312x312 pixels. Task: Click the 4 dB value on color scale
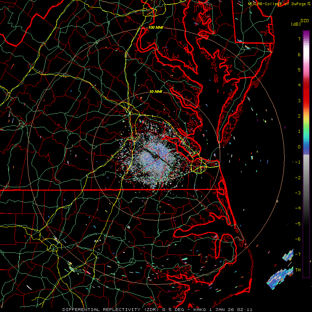click(x=299, y=85)
